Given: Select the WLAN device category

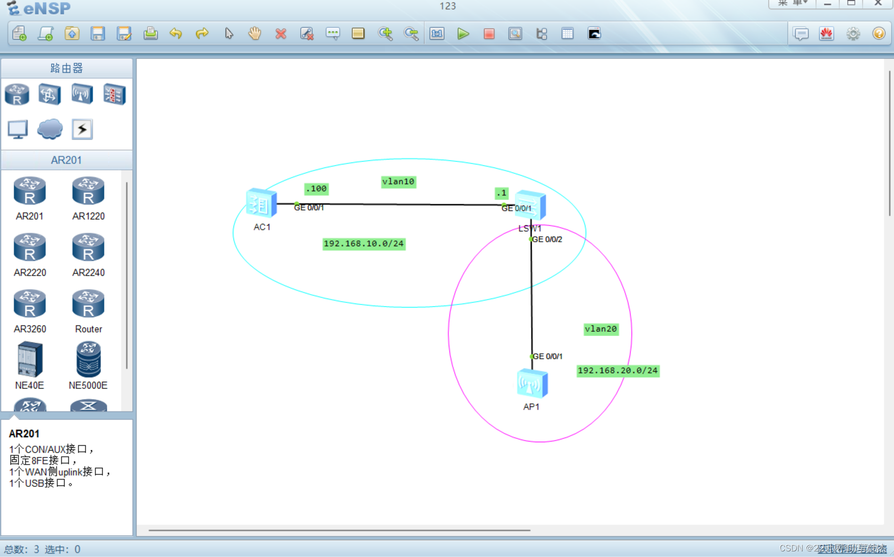Looking at the screenshot, I should (82, 94).
